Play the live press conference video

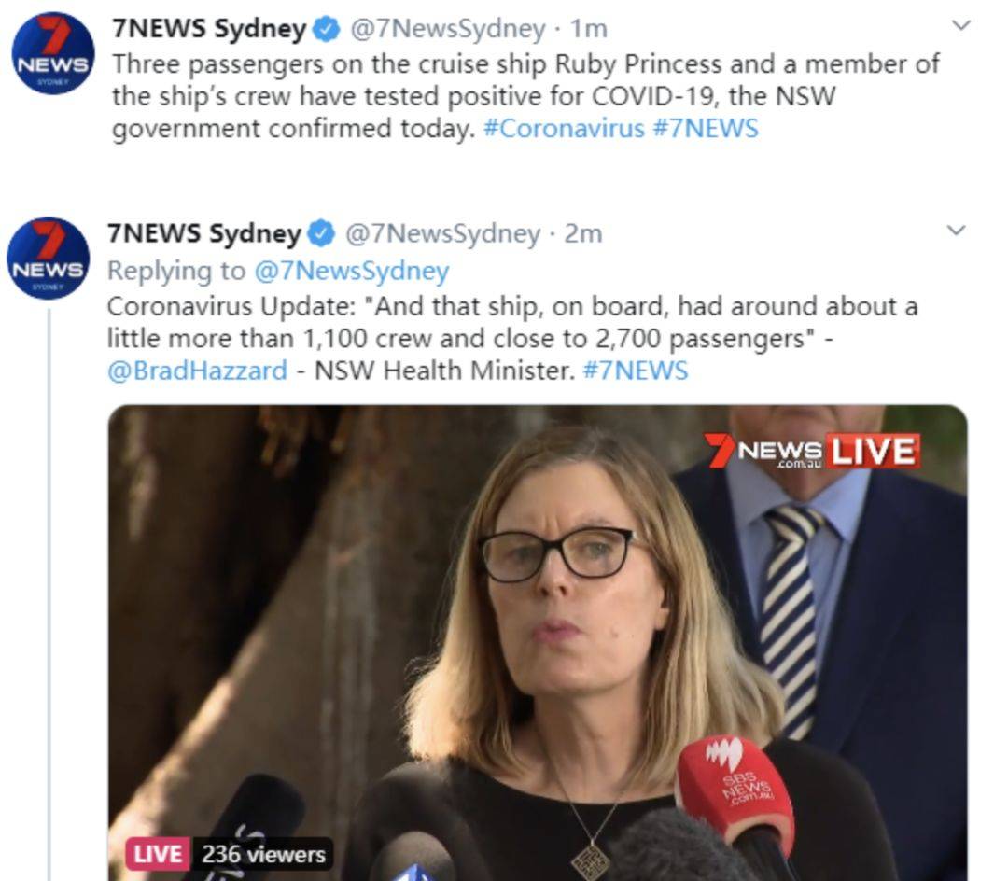click(x=538, y=643)
